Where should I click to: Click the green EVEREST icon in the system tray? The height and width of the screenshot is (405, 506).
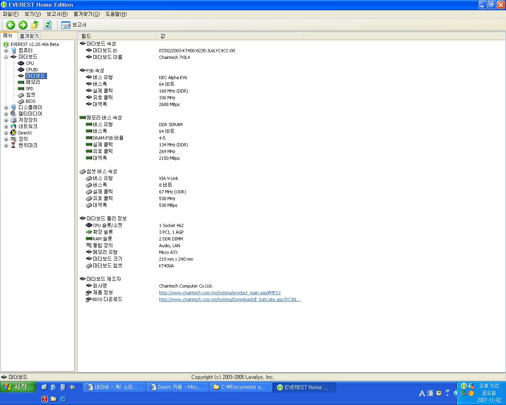point(464,386)
